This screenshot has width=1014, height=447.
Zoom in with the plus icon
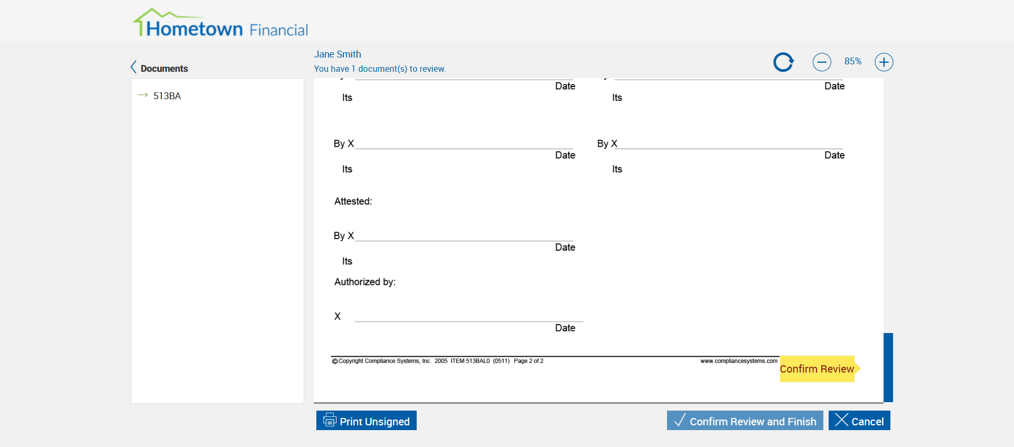[884, 62]
